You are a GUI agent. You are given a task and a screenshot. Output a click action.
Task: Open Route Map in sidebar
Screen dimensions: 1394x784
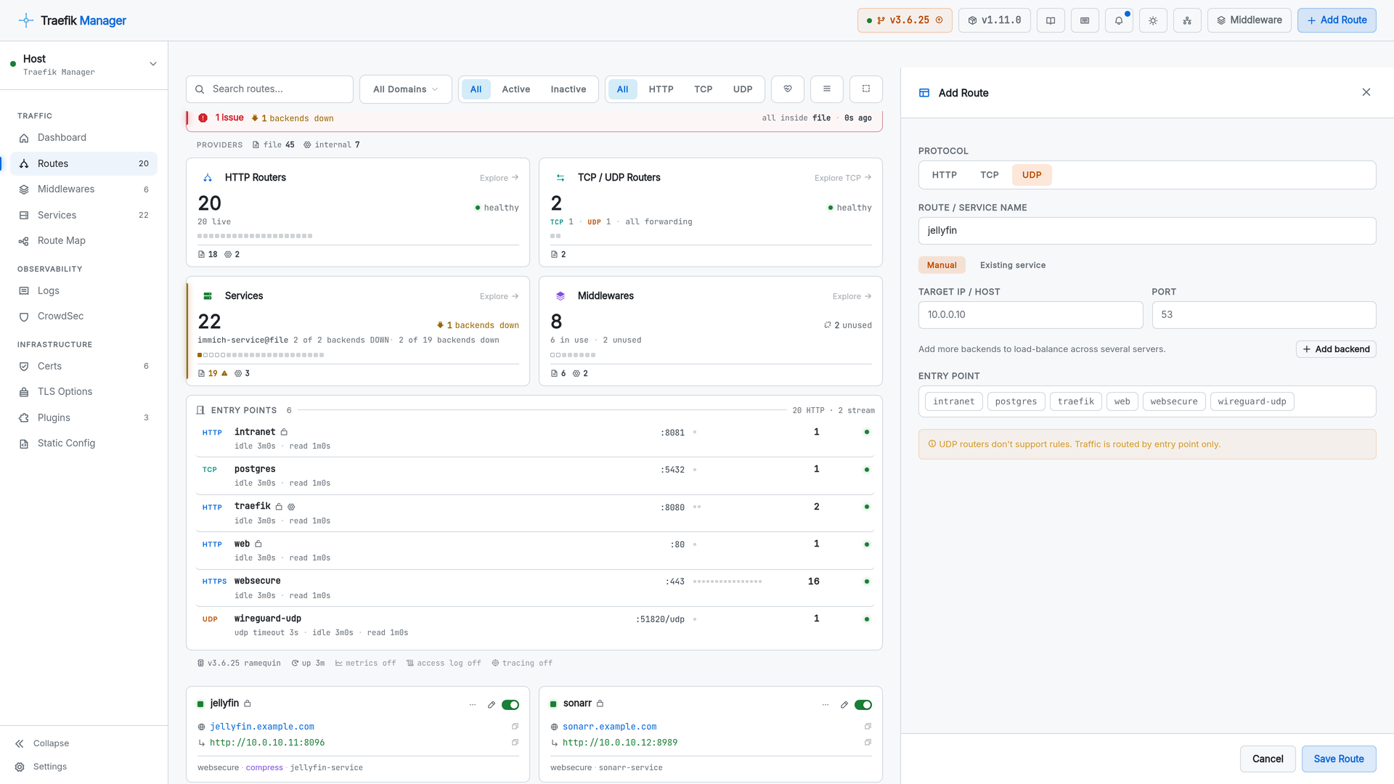click(x=83, y=240)
